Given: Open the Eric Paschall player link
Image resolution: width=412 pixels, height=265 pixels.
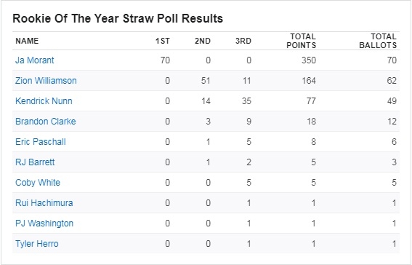Looking at the screenshot, I should coord(41,142).
